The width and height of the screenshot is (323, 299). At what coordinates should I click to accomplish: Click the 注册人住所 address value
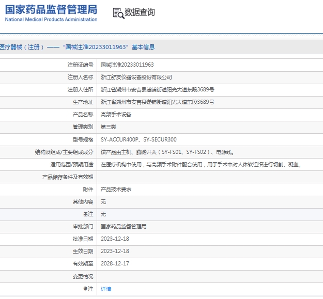pos(158,89)
